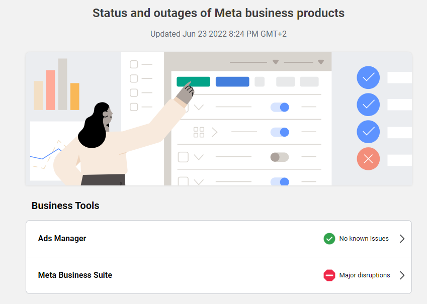Click the Major disruptions status text
427x304 pixels.
364,275
